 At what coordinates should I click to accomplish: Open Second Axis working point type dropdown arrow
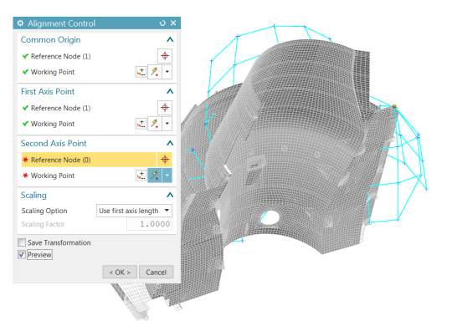point(167,176)
